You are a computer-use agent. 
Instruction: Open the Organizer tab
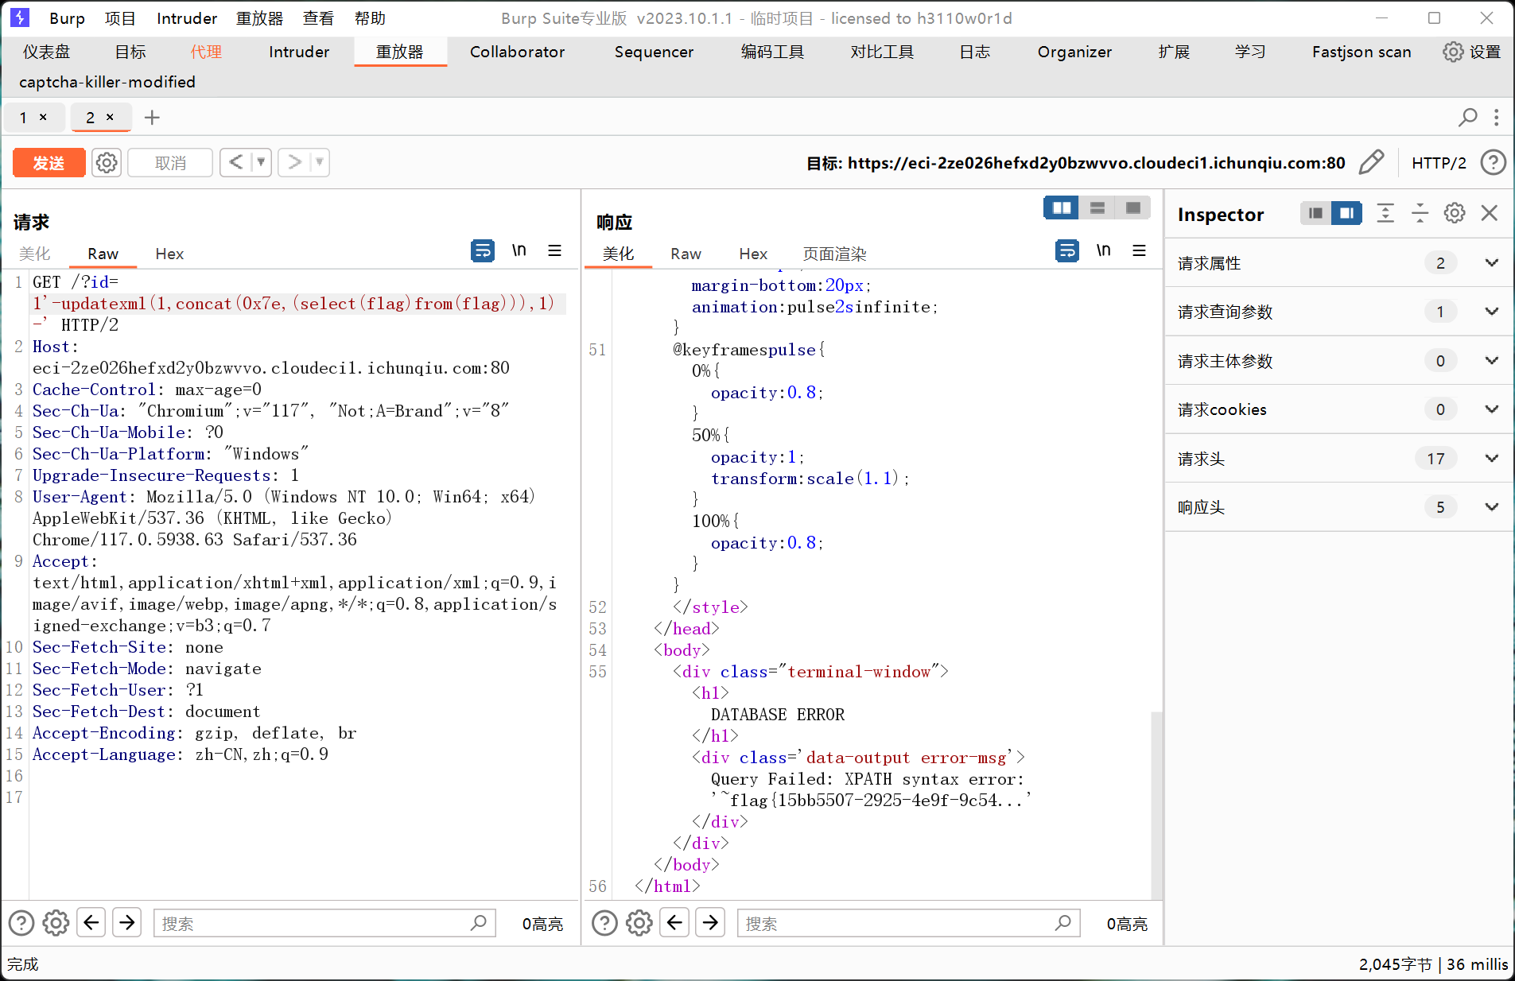(1074, 52)
